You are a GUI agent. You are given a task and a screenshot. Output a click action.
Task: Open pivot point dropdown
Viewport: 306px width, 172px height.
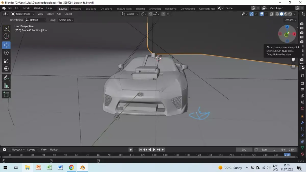(144, 14)
